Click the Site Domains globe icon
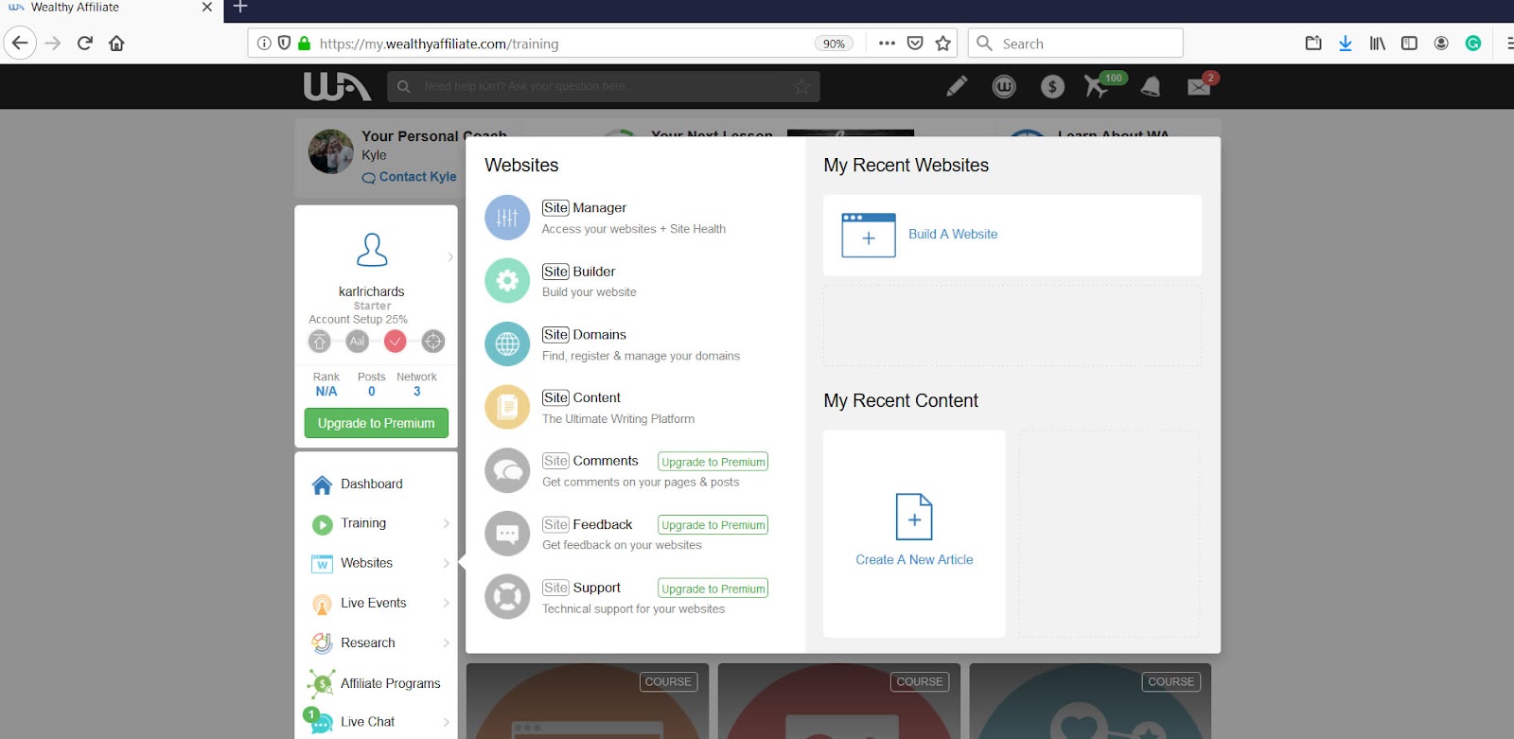Viewport: 1514px width, 739px height. pos(507,344)
